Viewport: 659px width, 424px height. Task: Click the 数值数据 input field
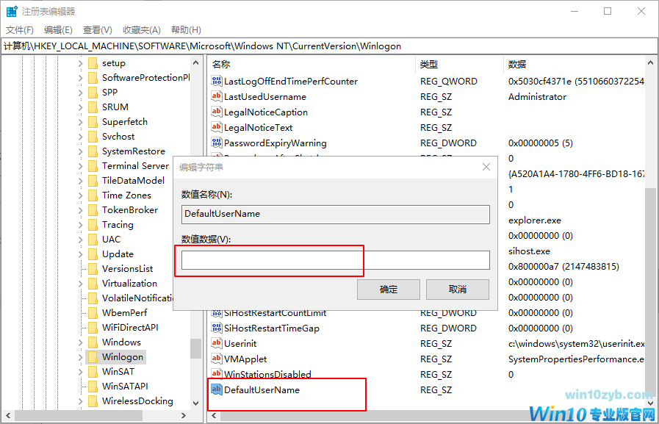point(336,260)
